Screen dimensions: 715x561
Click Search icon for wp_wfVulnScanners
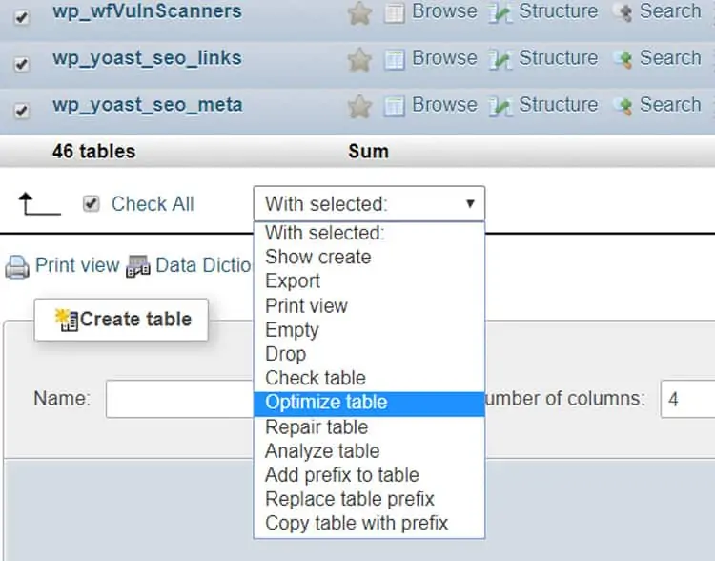623,12
